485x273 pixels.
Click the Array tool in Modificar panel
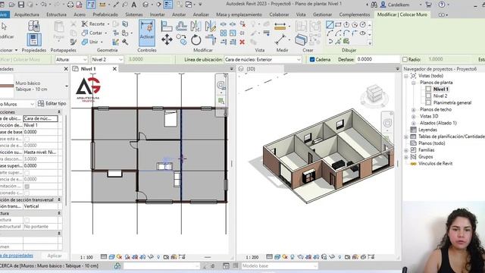coord(224,33)
